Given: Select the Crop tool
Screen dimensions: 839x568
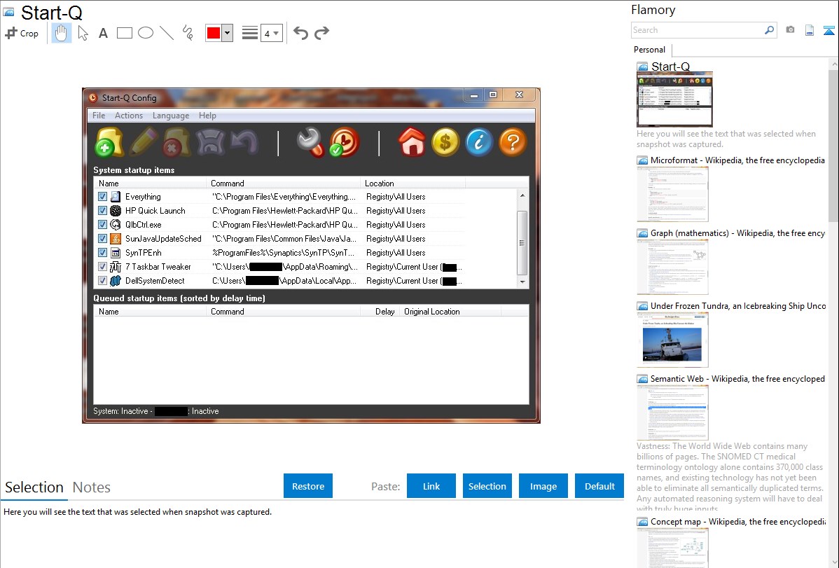Looking at the screenshot, I should (22, 33).
